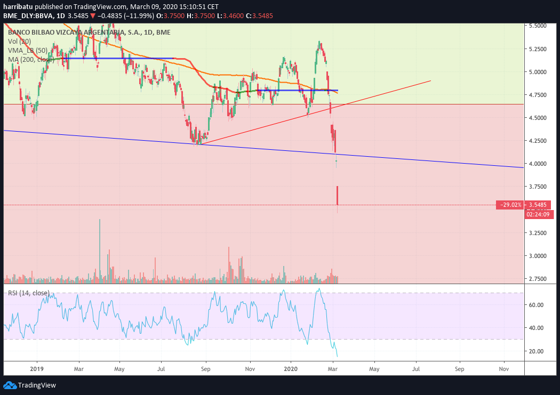560x395 pixels.
Task: Click the high value H:3.7500
Action: pyautogui.click(x=201, y=16)
